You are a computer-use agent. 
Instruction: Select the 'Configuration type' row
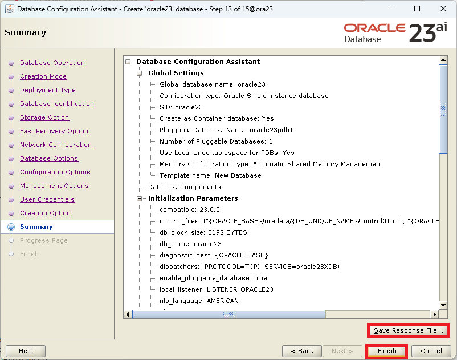pos(244,96)
